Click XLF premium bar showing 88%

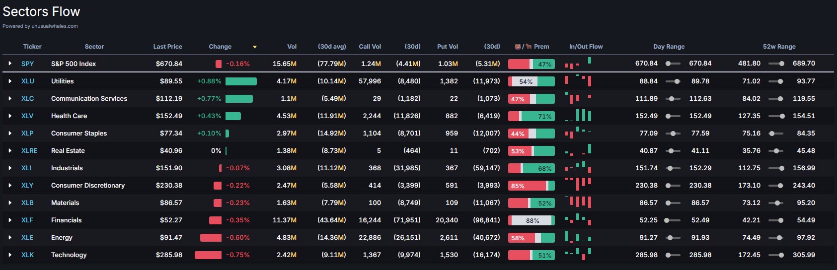(x=532, y=220)
